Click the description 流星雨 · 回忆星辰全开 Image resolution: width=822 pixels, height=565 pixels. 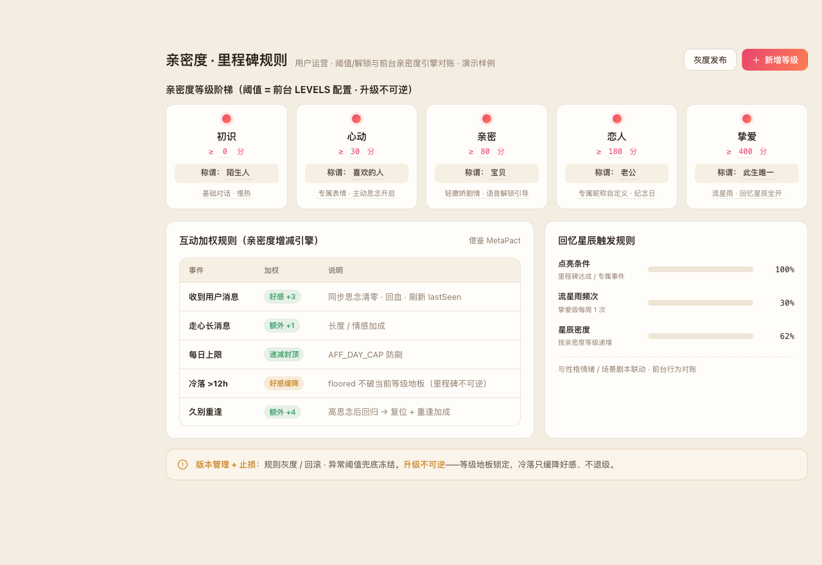coord(747,193)
